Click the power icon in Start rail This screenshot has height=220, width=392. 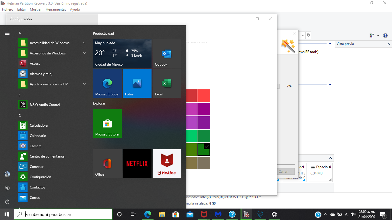(7, 202)
